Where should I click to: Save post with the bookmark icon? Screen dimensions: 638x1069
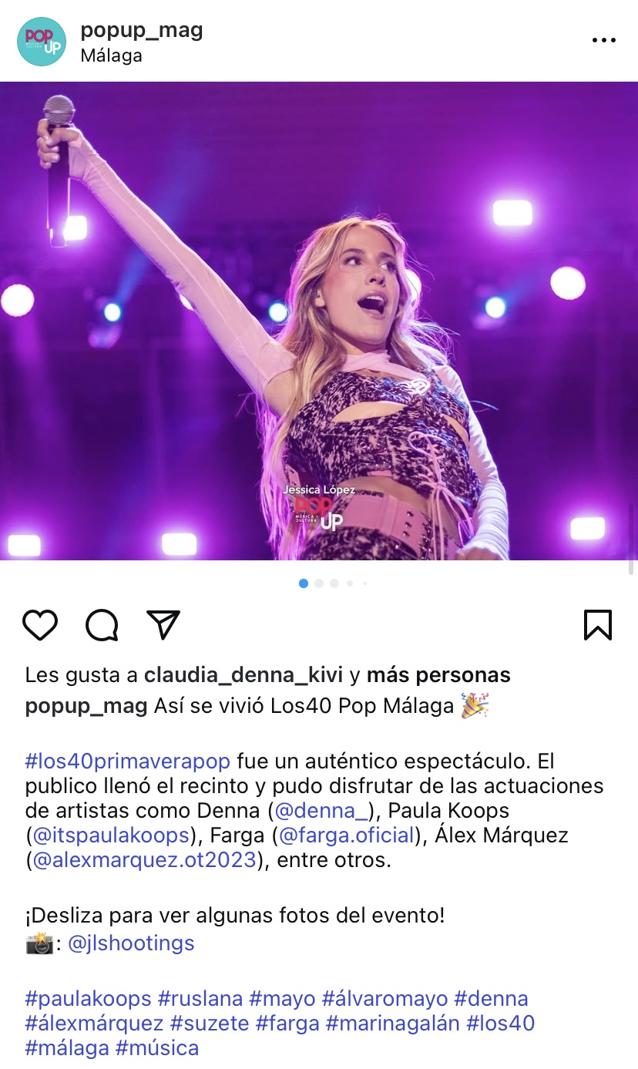pyautogui.click(x=598, y=625)
